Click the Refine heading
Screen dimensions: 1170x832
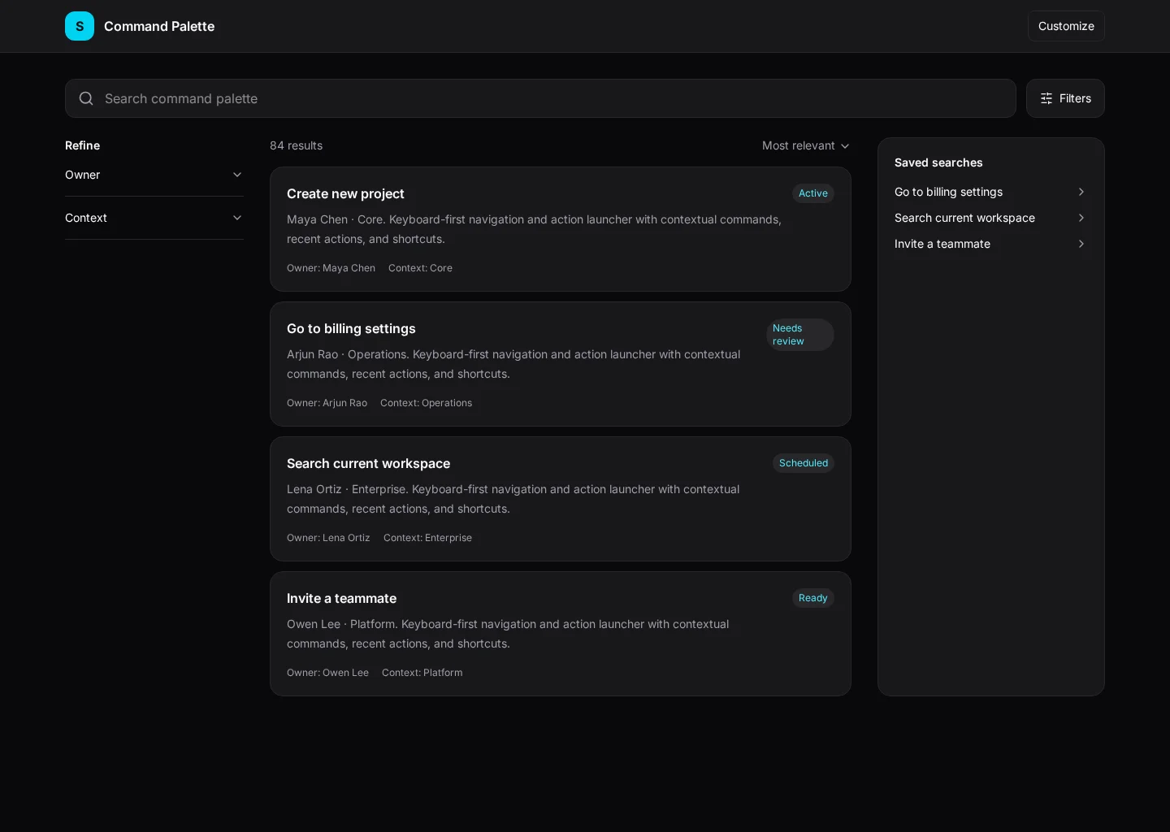(82, 145)
